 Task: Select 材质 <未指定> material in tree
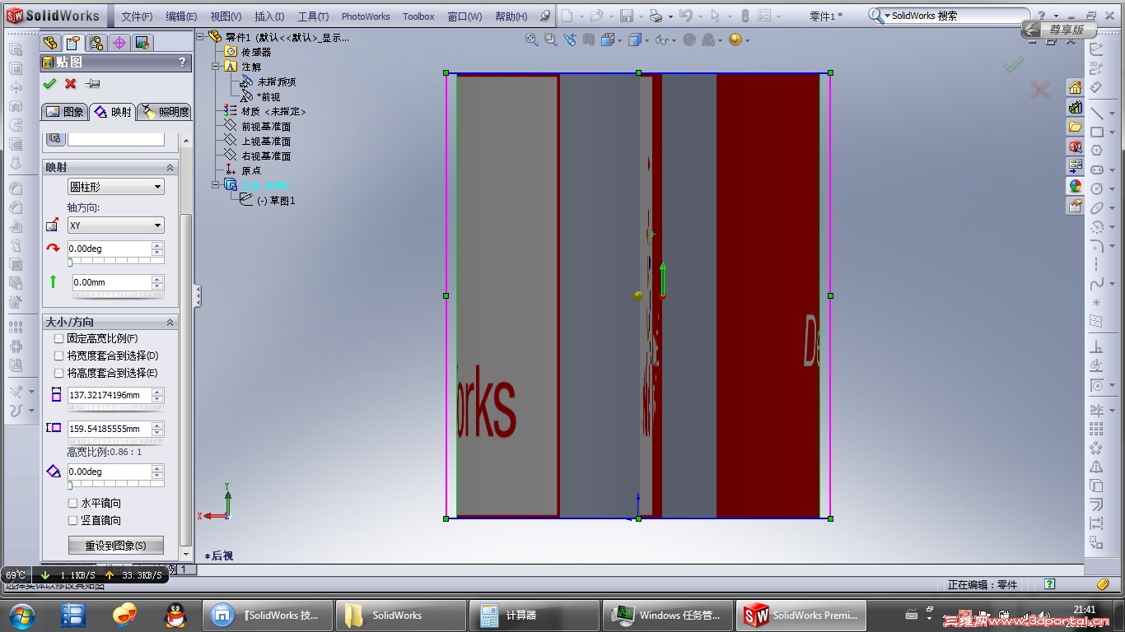click(x=273, y=112)
